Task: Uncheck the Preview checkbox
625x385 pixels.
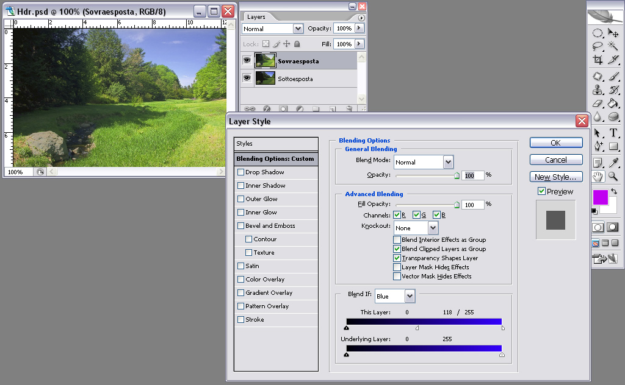Action: [x=541, y=191]
